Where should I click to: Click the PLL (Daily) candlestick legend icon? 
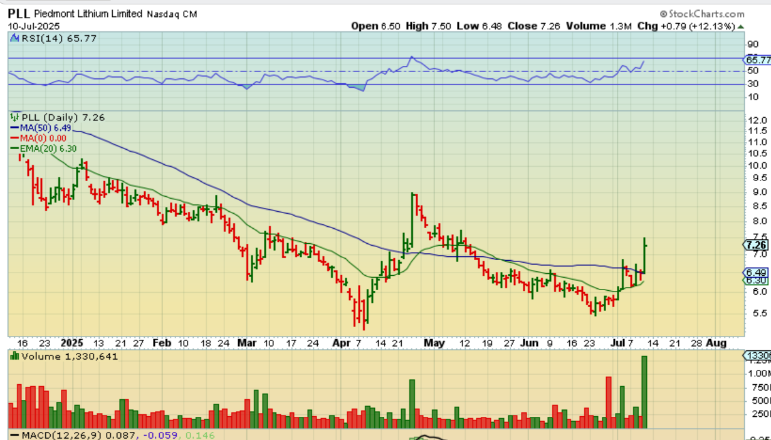click(x=15, y=117)
